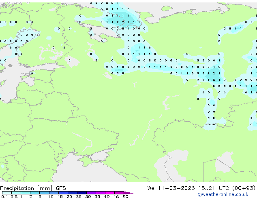Select the 5–10 mm legend color swatch
This screenshot has width=257, height=198.
coord(44,193)
